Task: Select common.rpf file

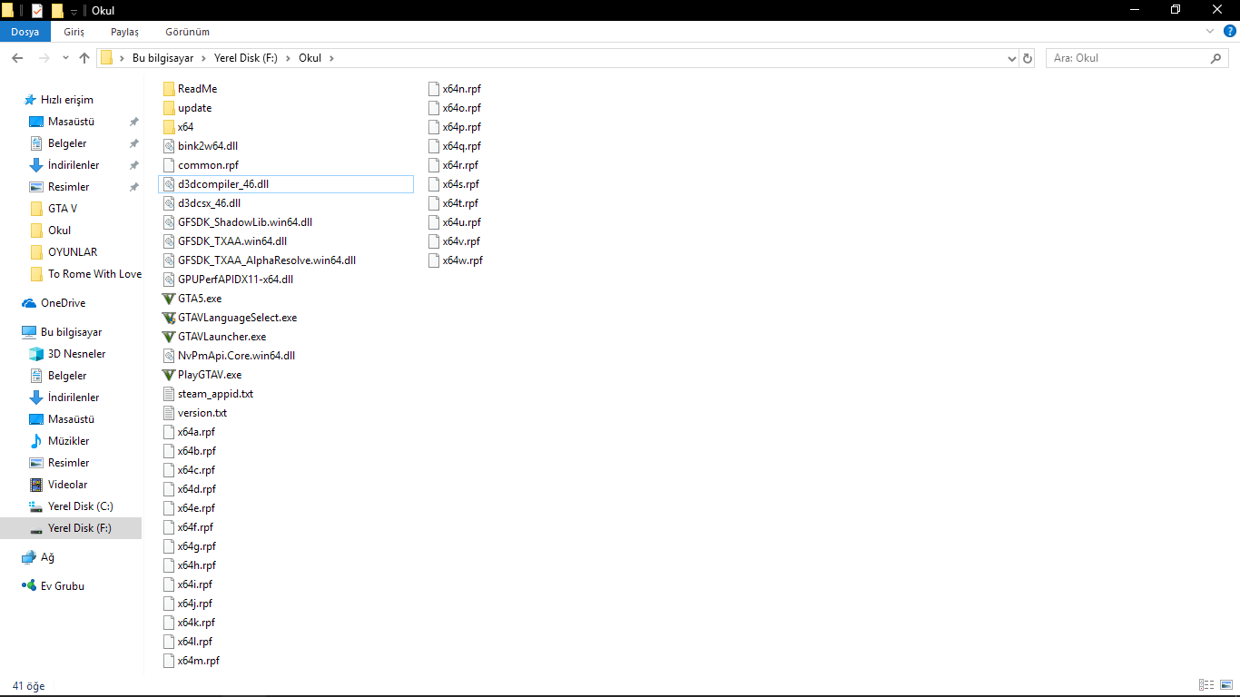Action: (x=201, y=165)
